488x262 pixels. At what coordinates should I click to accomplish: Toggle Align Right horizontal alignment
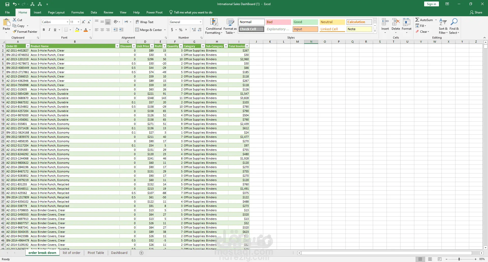pos(108,30)
